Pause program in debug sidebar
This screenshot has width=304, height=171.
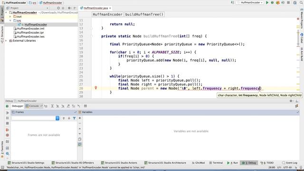tap(8, 118)
